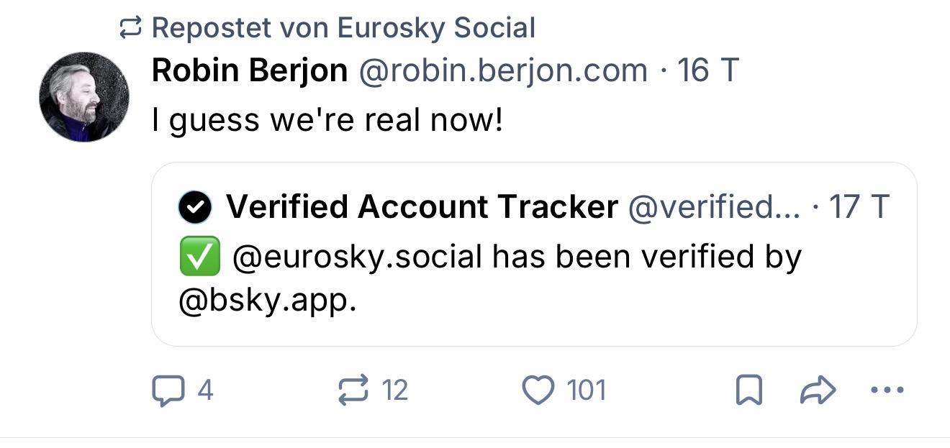Viewport: 950px width, 448px height.
Task: Click the "I guess we're real now!" text
Action: (327, 121)
